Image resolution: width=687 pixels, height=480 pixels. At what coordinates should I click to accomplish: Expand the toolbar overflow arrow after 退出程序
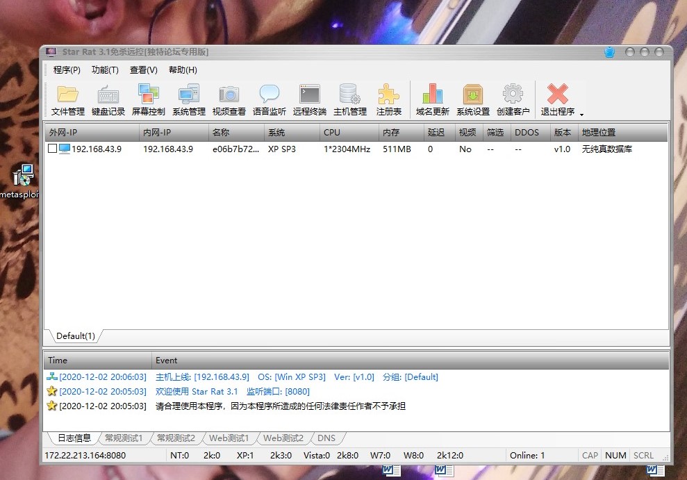pos(582,115)
